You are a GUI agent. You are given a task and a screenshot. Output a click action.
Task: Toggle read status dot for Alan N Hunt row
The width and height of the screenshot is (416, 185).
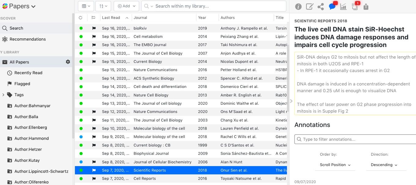pyautogui.click(x=81, y=162)
